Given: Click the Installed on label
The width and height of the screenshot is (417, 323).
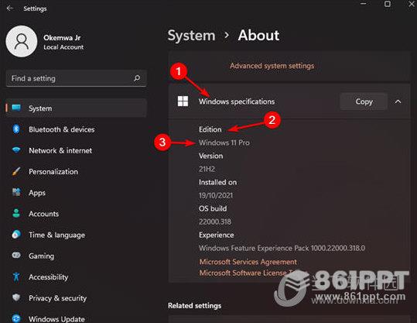Looking at the screenshot, I should (x=218, y=182).
